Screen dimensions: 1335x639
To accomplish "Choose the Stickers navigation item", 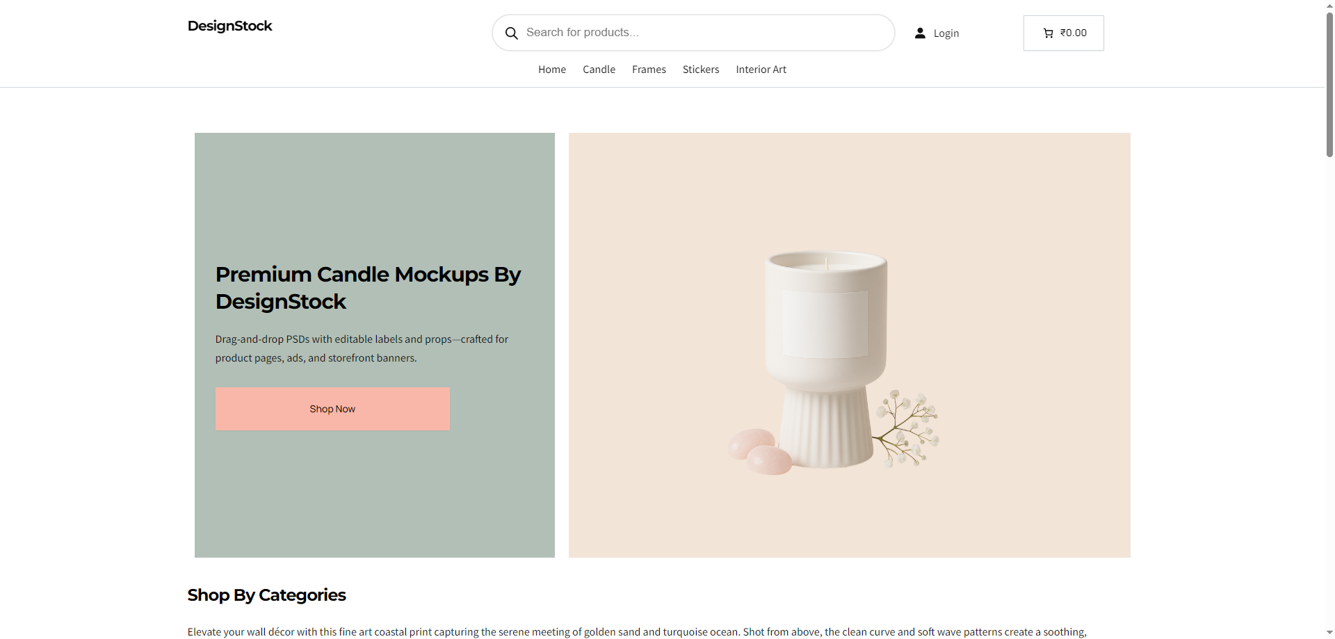I will point(700,70).
